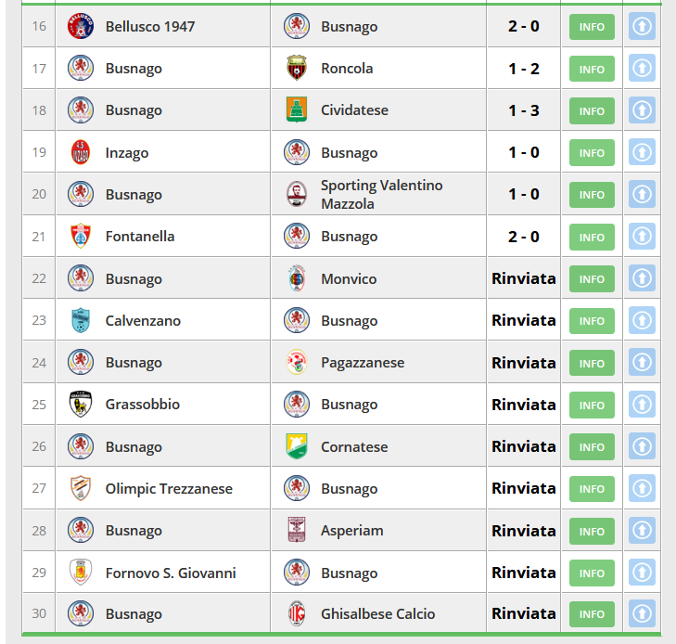Click the Grassobbio black-and-white crest
This screenshot has height=644, width=676.
(x=81, y=405)
